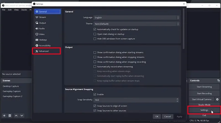Enable confirmation dialog when stopping streams
Viewport: 221px width, 123px height.
point(95,57)
